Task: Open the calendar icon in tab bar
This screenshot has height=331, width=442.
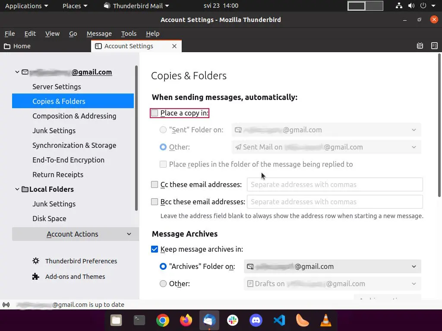Action: 420,46
